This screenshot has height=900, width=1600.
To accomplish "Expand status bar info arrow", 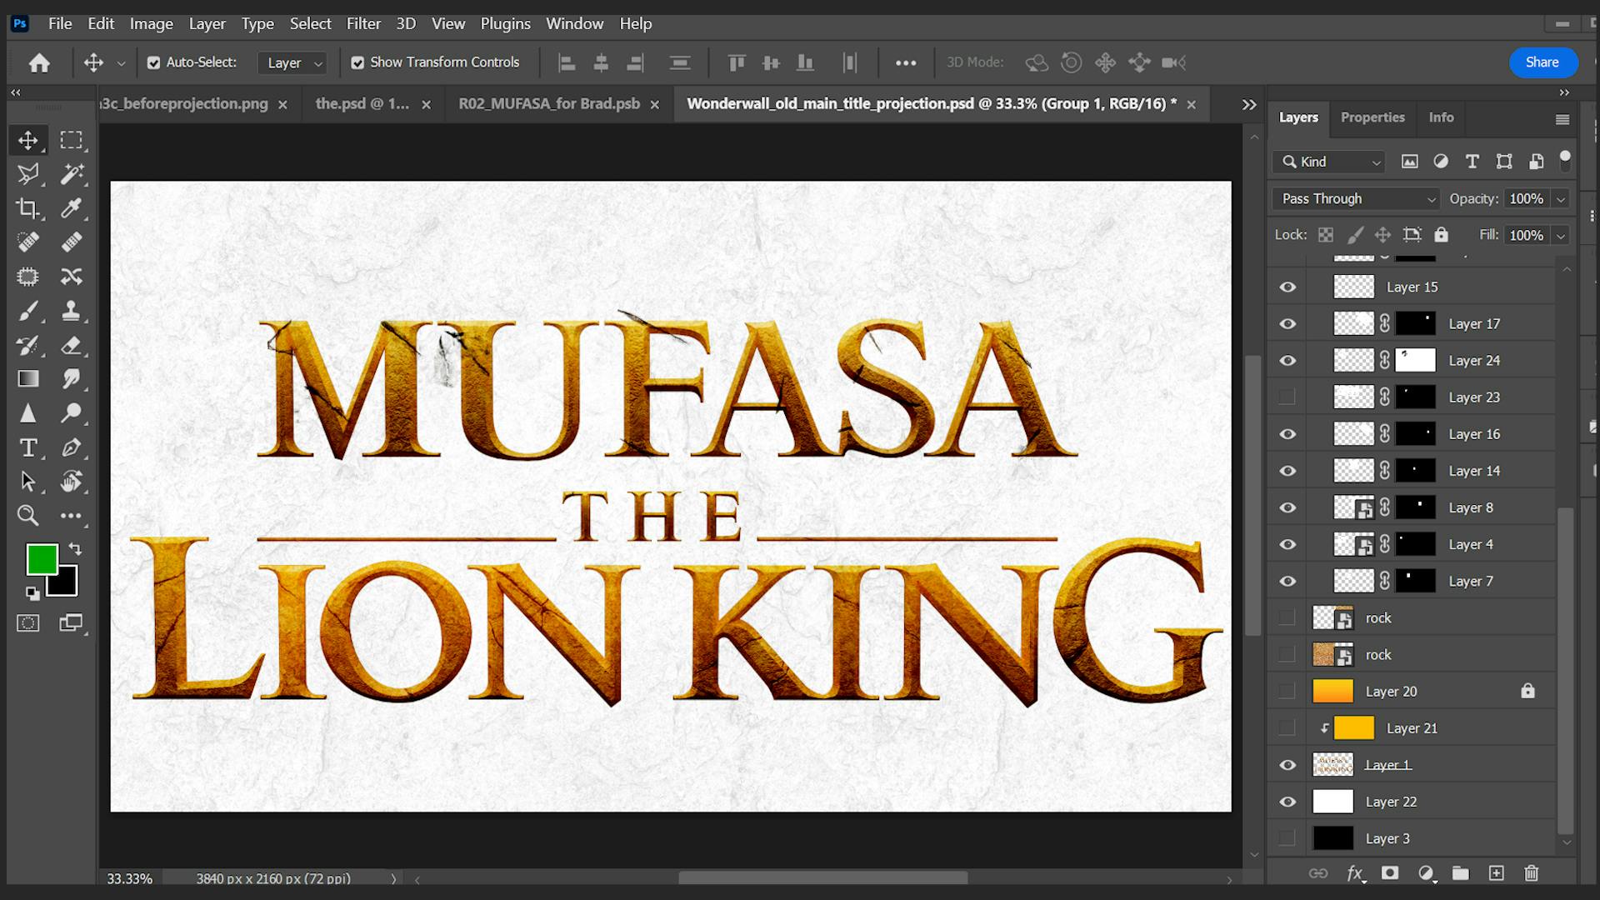I will (393, 878).
